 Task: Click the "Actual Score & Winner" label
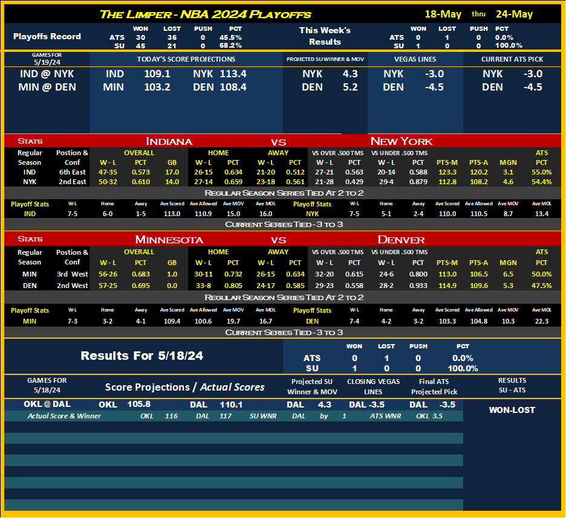click(64, 417)
